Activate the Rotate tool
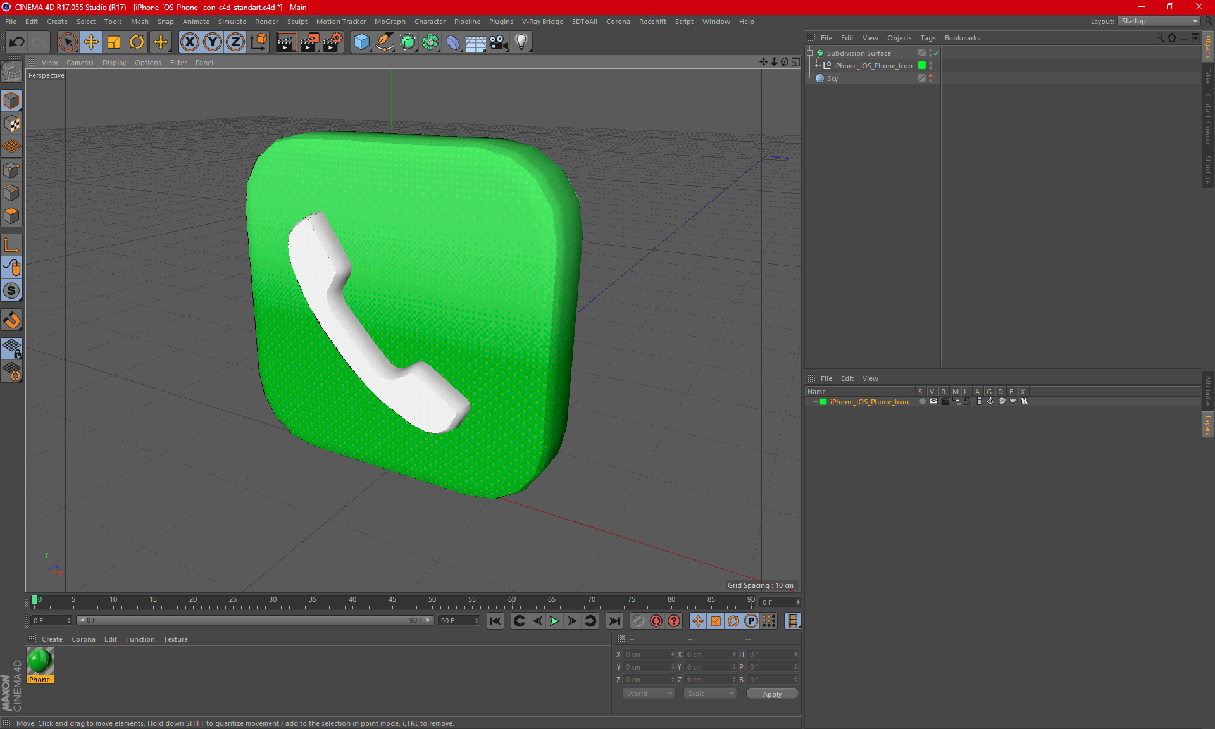The height and width of the screenshot is (729, 1215). [x=137, y=42]
